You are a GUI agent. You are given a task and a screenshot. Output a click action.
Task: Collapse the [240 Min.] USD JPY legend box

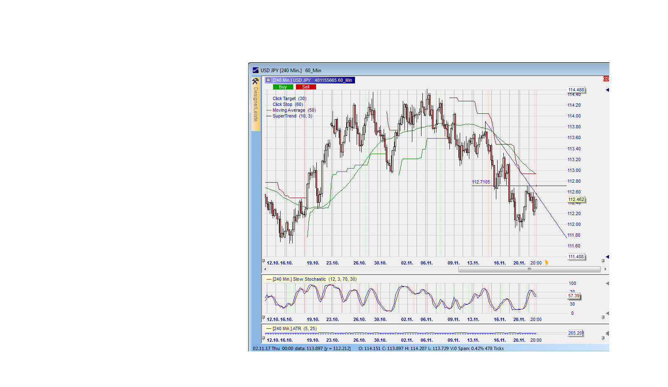coord(269,80)
